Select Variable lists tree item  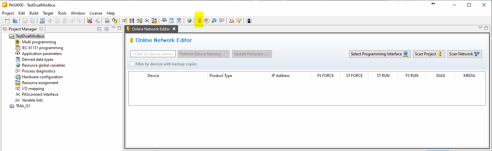[32, 100]
